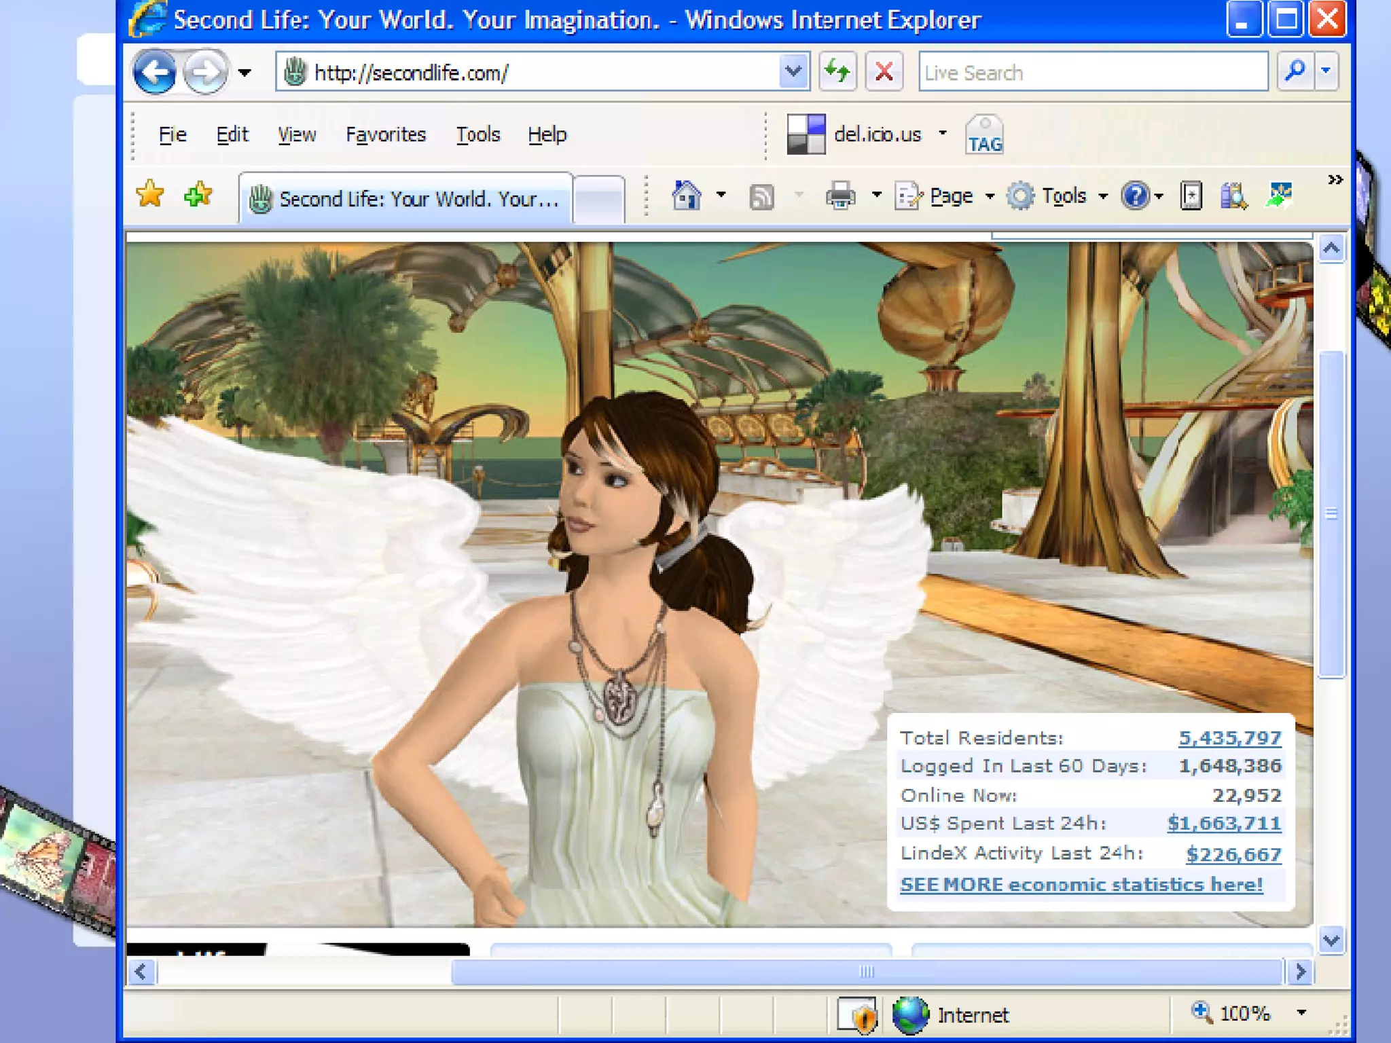Click the Back navigation arrow button
Viewport: 1391px width, 1043px height.
pyautogui.click(x=155, y=72)
